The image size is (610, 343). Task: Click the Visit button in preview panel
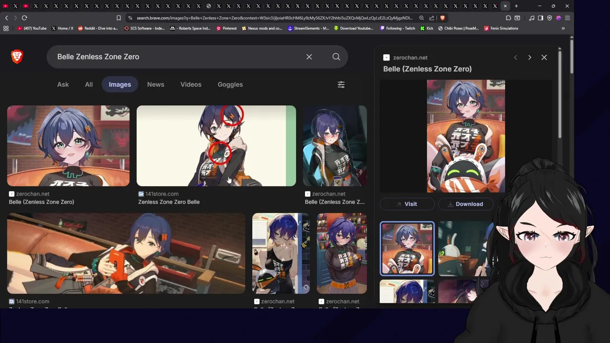pyautogui.click(x=407, y=204)
